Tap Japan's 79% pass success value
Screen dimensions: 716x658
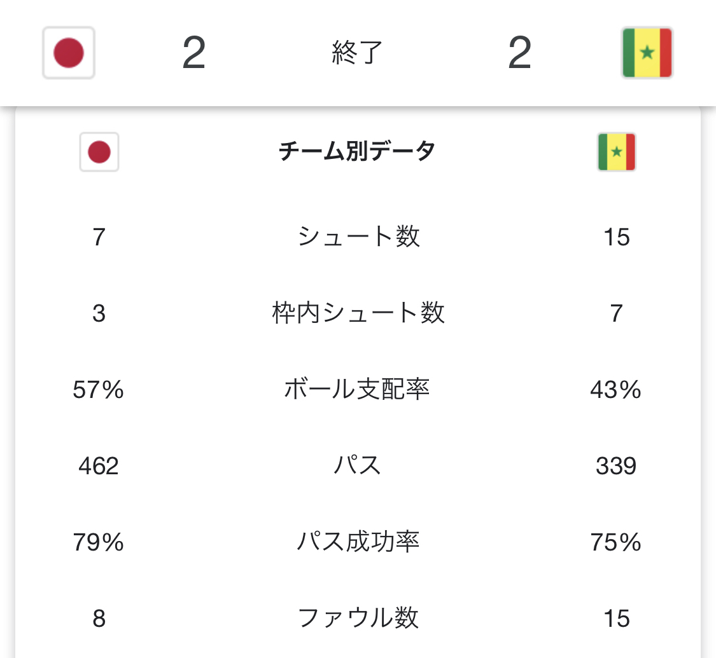point(99,542)
